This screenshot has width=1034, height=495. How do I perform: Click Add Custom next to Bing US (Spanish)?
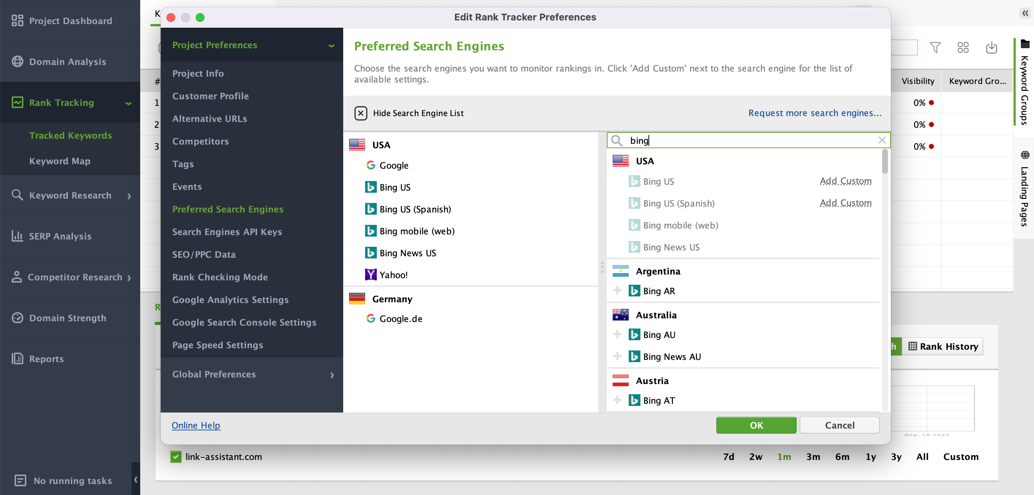tap(845, 203)
